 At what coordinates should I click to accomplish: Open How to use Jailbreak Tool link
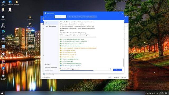click(51, 68)
